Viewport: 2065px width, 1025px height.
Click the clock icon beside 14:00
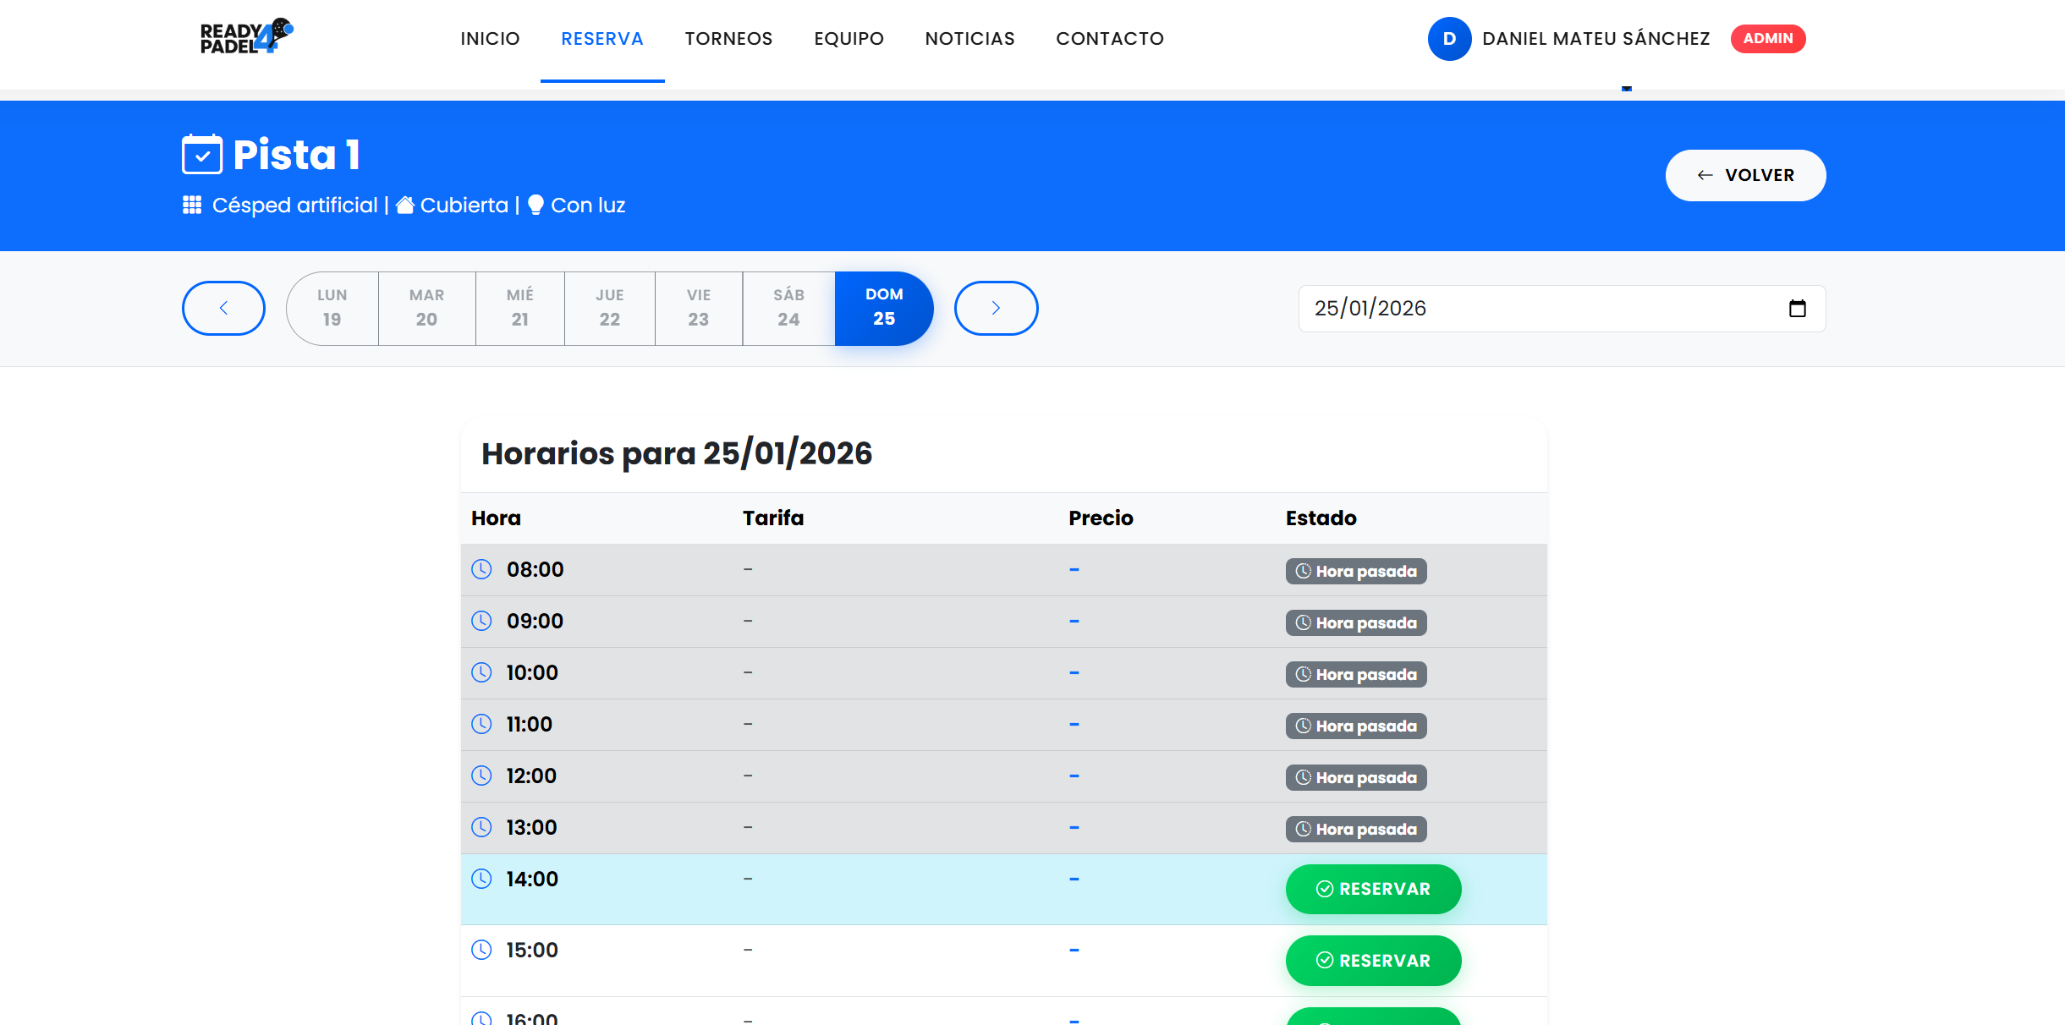[481, 879]
